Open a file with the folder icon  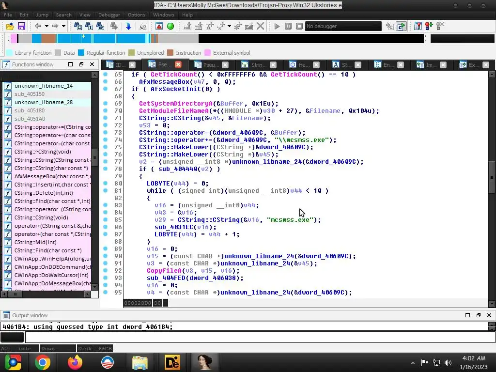[10, 26]
